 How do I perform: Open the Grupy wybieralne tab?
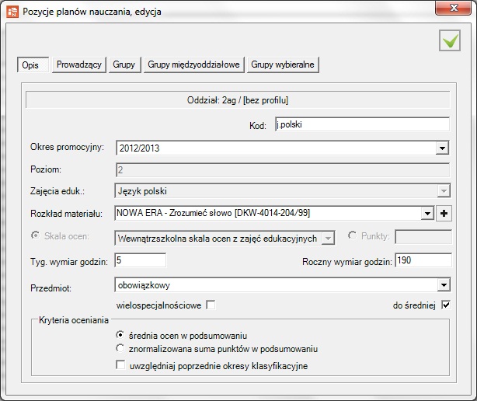(283, 65)
